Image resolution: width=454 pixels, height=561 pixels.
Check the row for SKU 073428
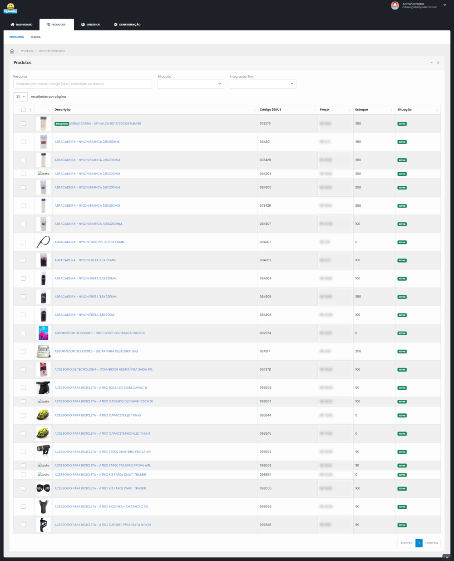(x=24, y=160)
